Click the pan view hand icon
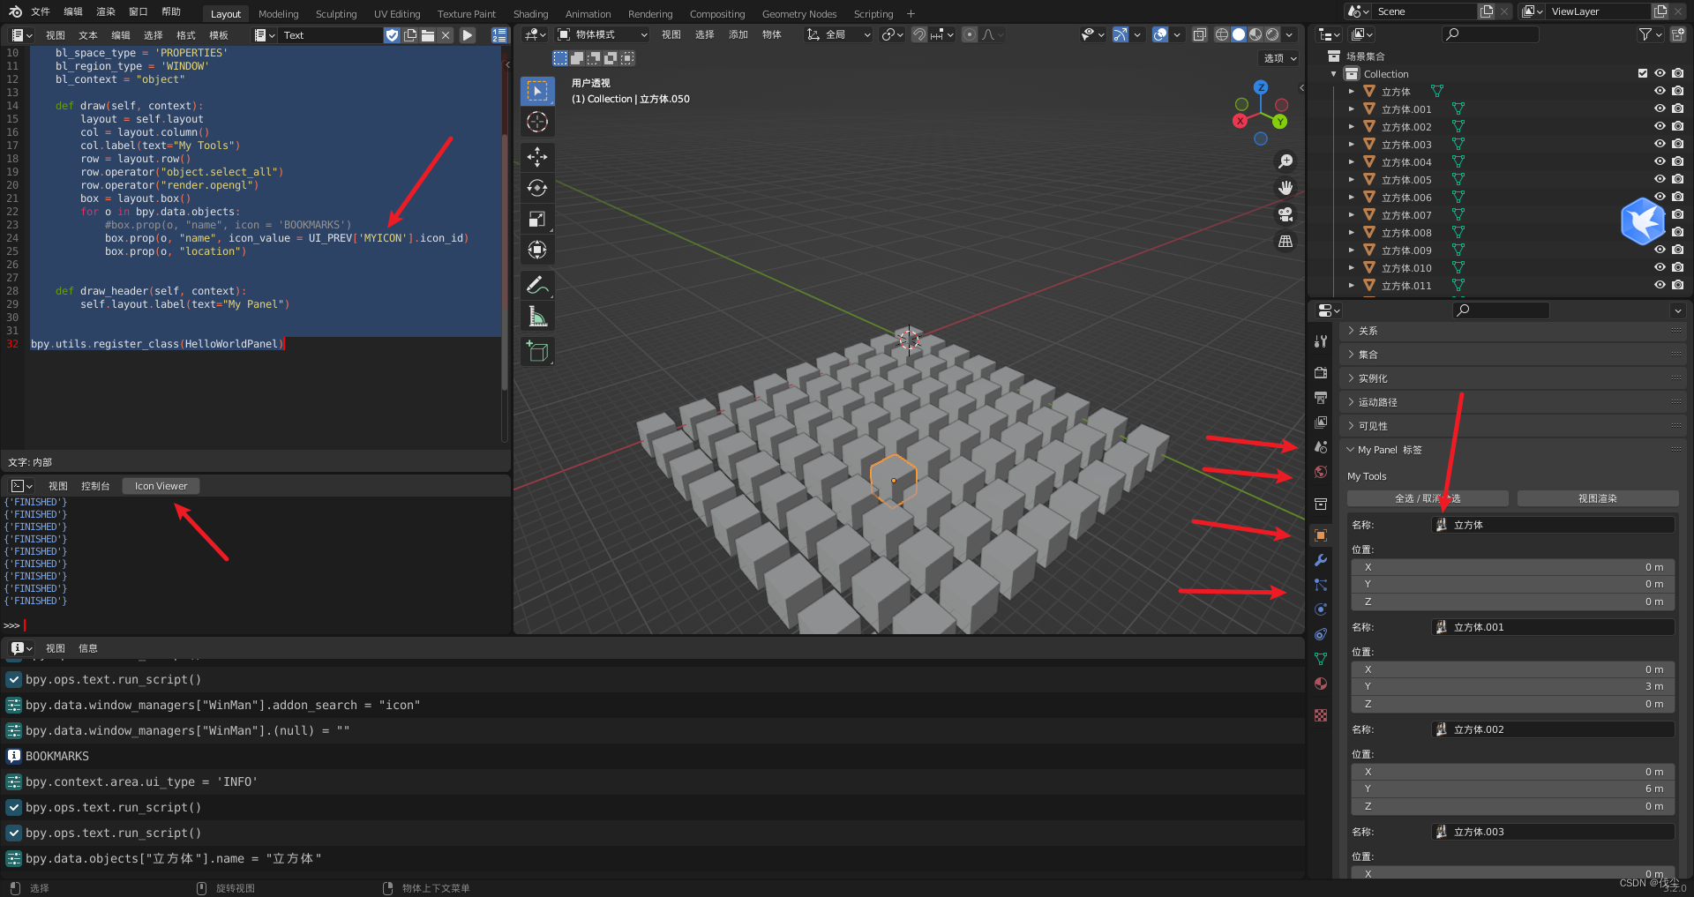1694x897 pixels. tap(1285, 188)
